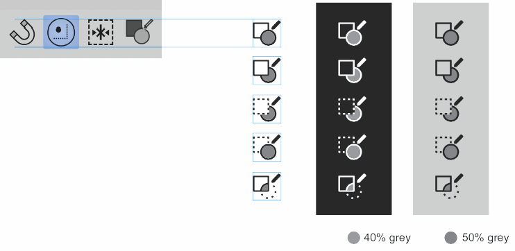Click the "50% grey" text label
Image resolution: width=515 pixels, height=251 pixels.
pos(485,238)
